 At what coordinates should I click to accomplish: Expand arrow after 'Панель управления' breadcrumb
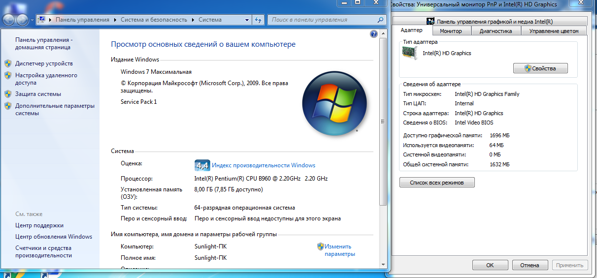pyautogui.click(x=115, y=20)
